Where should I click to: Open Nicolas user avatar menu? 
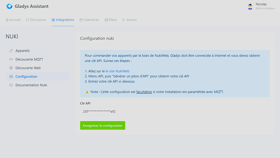tap(250, 6)
